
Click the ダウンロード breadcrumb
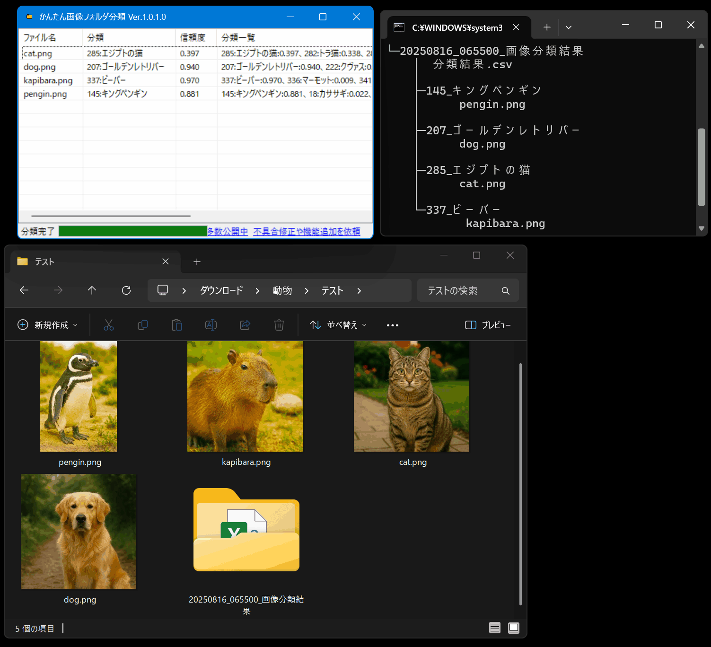click(221, 290)
